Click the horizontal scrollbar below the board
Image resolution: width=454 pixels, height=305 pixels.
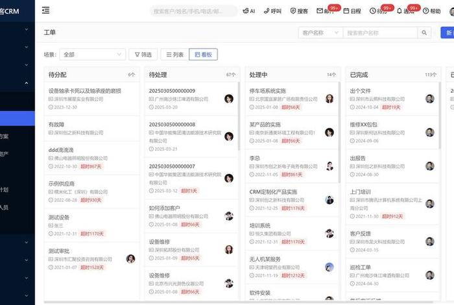[x=239, y=302]
